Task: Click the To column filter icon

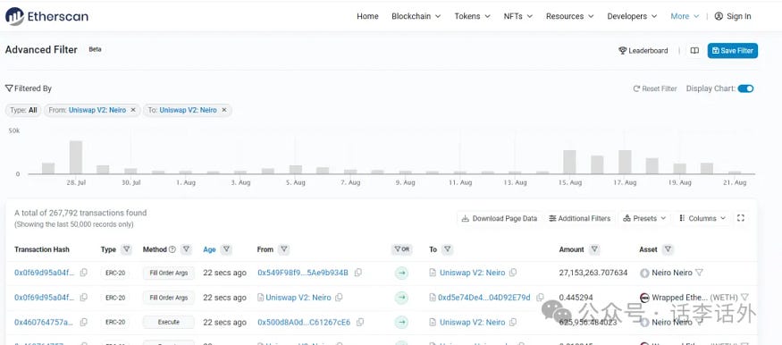Action: 448,249
